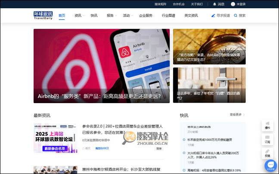Open the 吉林 官方攻略 compass article card

(209, 46)
